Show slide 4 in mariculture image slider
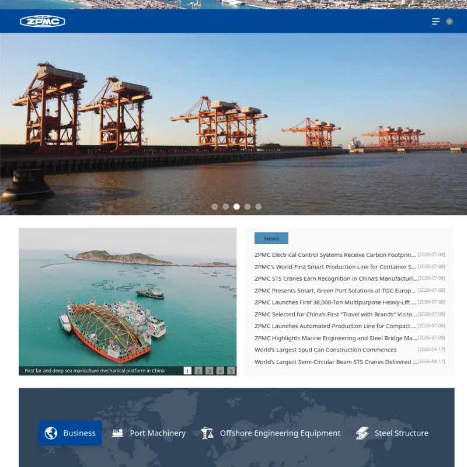Viewport: 467px width, 467px height. click(220, 371)
